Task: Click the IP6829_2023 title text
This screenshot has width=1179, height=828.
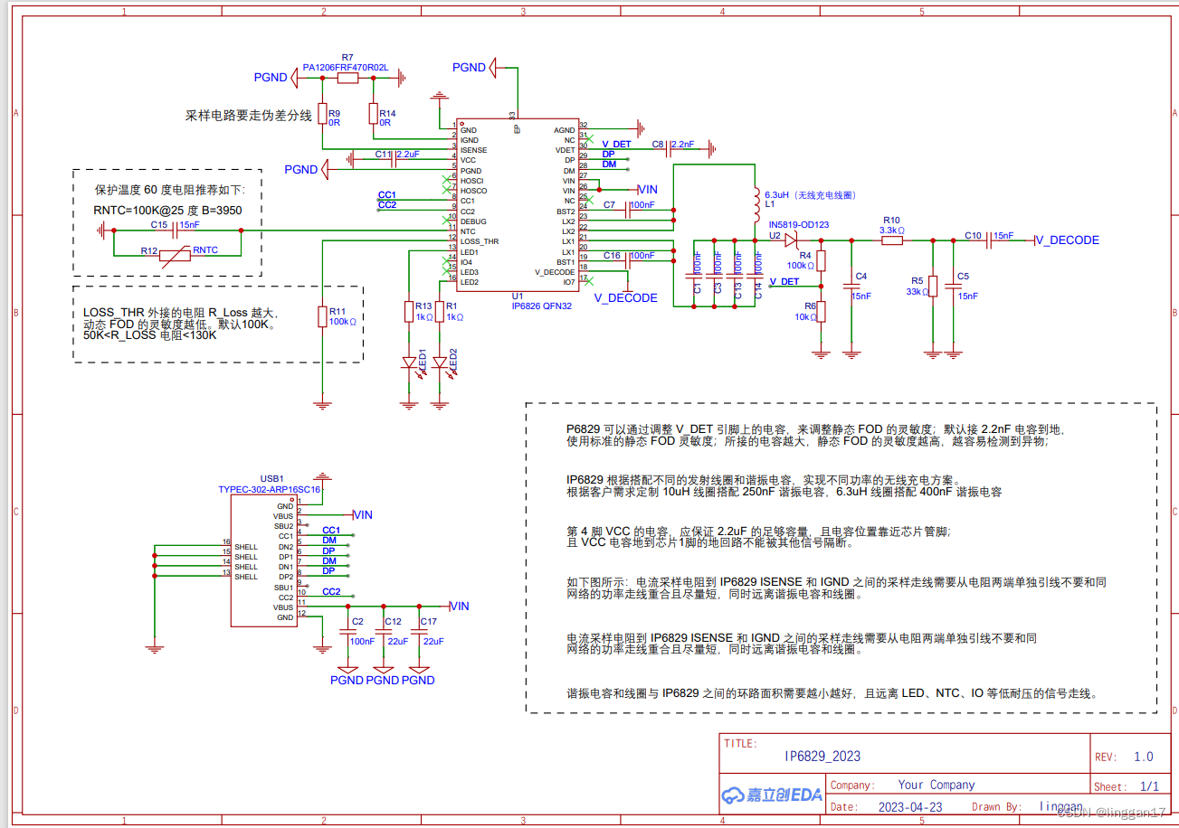Action: (822, 756)
